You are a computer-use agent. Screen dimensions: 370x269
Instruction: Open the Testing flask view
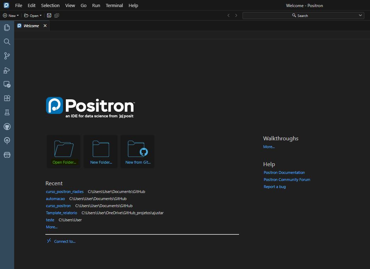[7, 112]
